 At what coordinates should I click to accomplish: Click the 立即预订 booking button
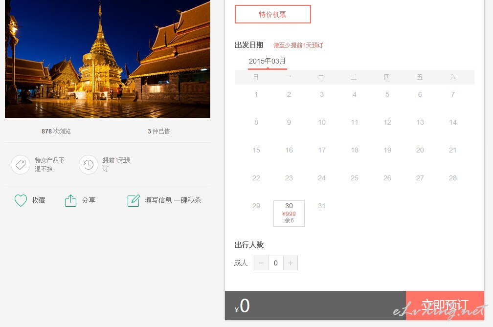[x=445, y=305]
